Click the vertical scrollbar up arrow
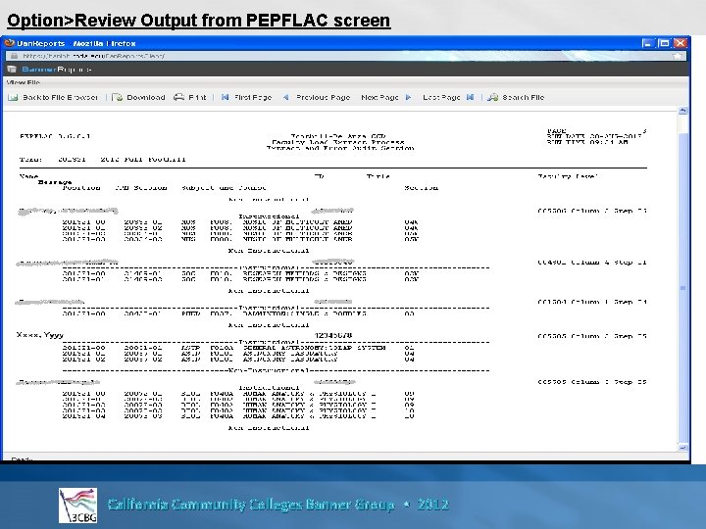 (x=682, y=111)
